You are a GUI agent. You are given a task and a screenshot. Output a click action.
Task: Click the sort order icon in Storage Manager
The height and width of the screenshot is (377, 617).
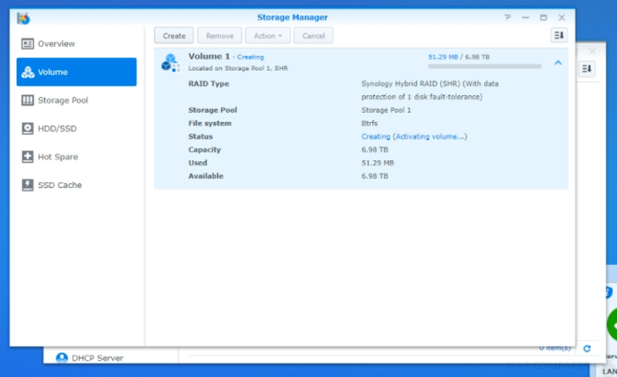coord(558,35)
